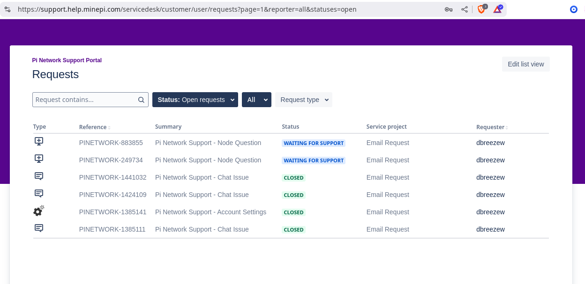Open request PINETWORK-1385141
Viewport: 585px width, 284px height.
[x=113, y=212]
